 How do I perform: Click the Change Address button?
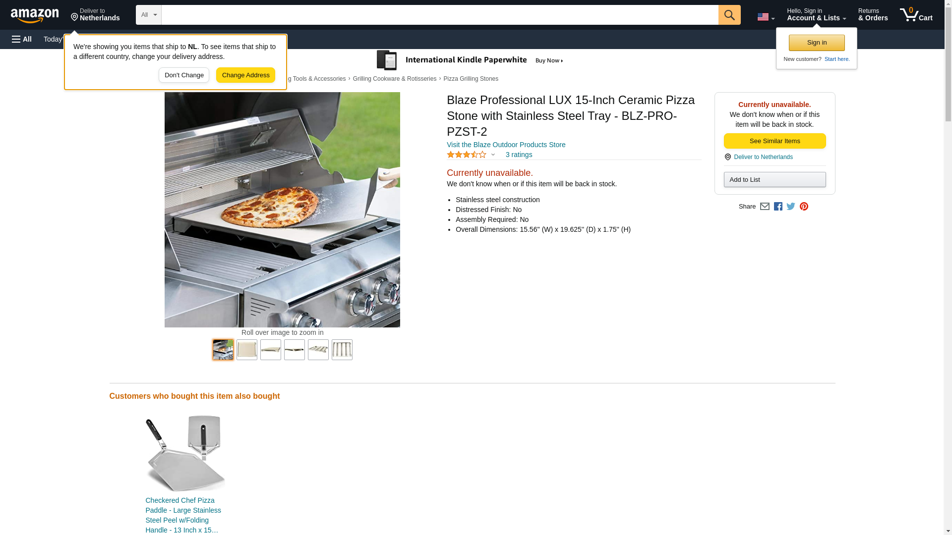[x=245, y=75]
